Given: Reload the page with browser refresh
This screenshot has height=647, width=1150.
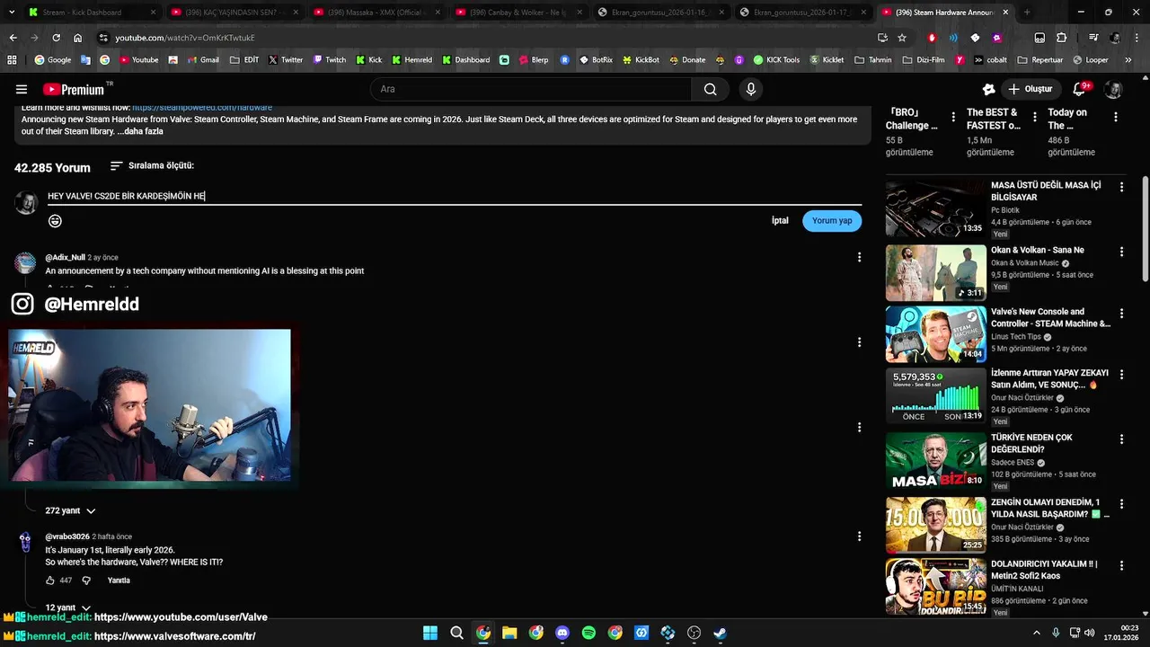Looking at the screenshot, I should [56, 38].
